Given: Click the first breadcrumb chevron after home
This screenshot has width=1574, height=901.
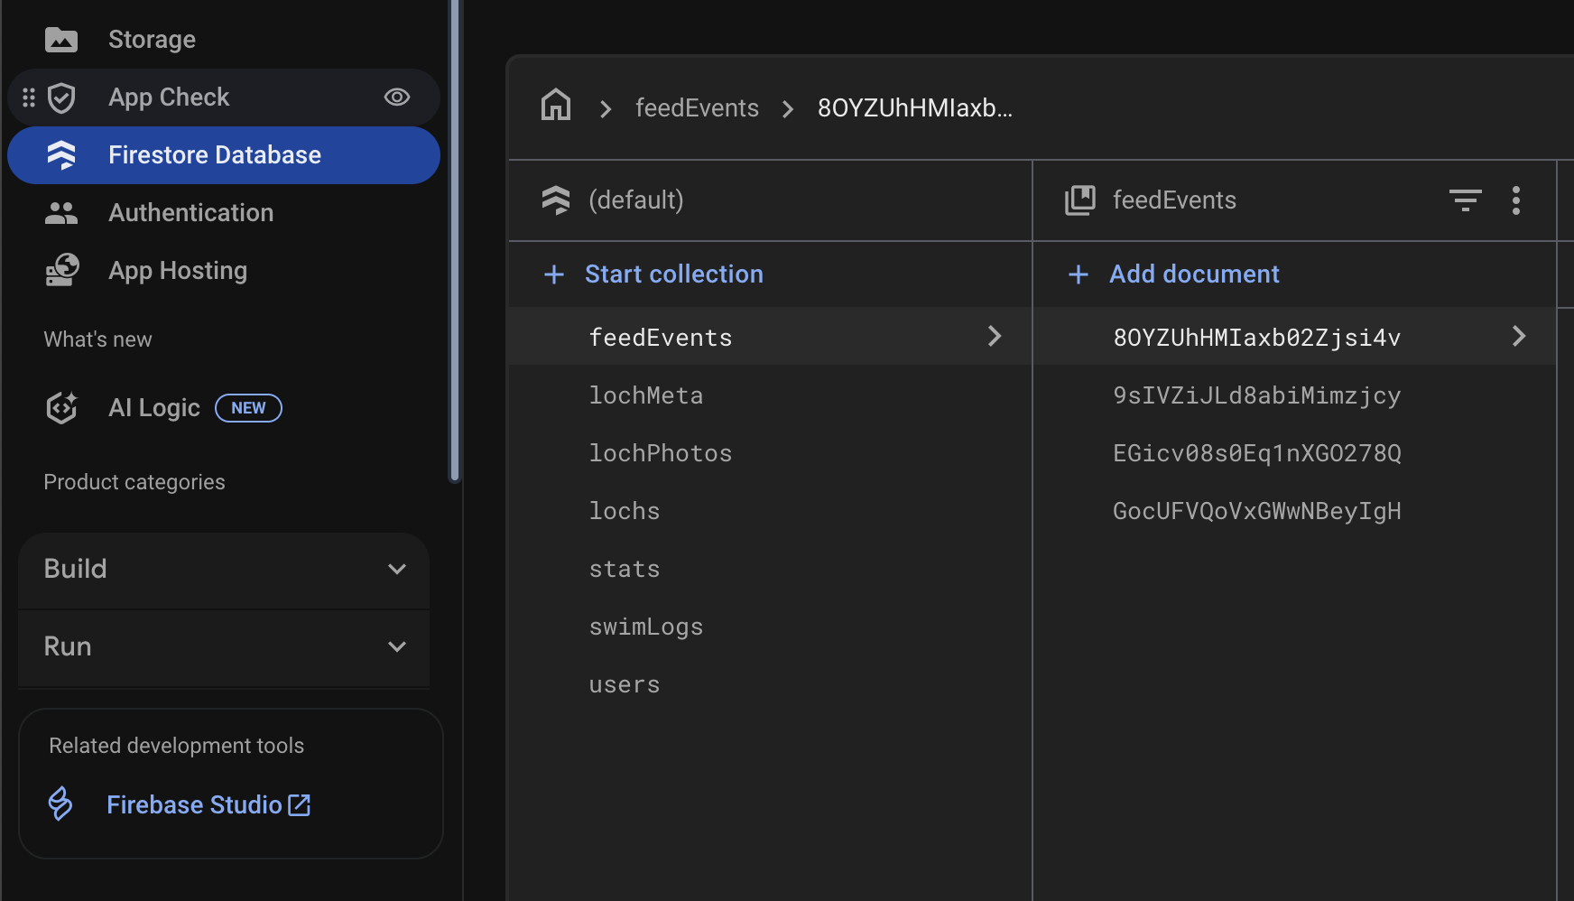Looking at the screenshot, I should [x=606, y=109].
